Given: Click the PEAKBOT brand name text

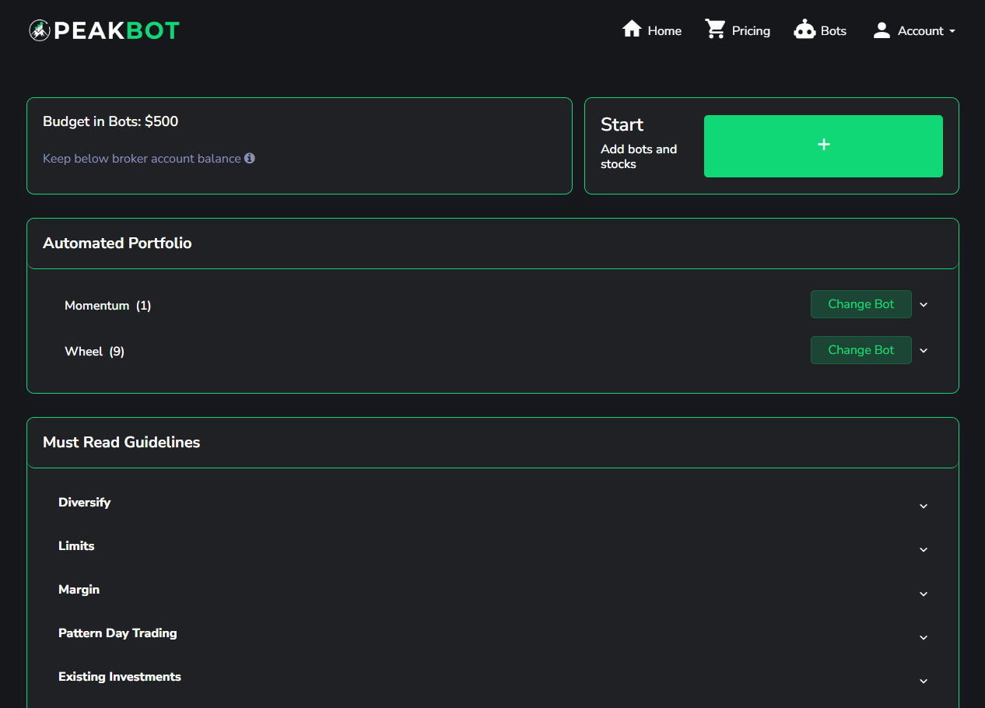Looking at the screenshot, I should (x=117, y=30).
